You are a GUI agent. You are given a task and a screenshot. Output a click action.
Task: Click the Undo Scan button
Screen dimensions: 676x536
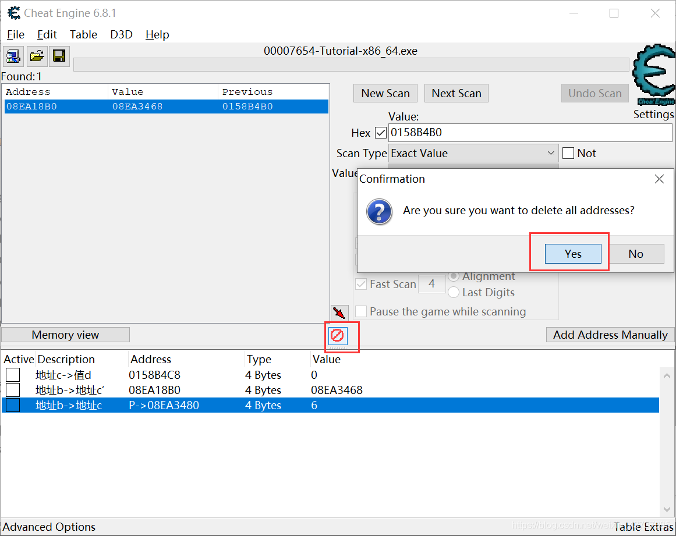click(595, 94)
